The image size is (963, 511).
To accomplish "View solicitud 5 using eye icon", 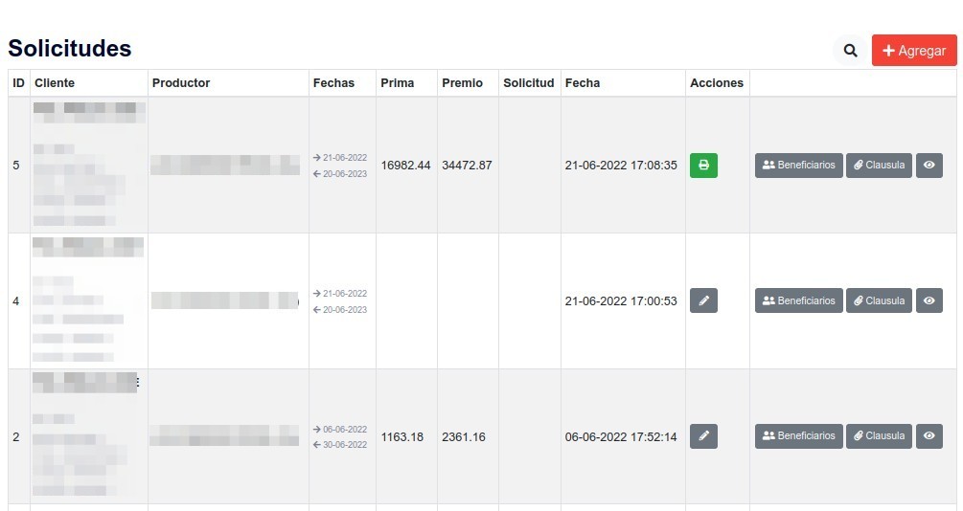I will (x=929, y=166).
